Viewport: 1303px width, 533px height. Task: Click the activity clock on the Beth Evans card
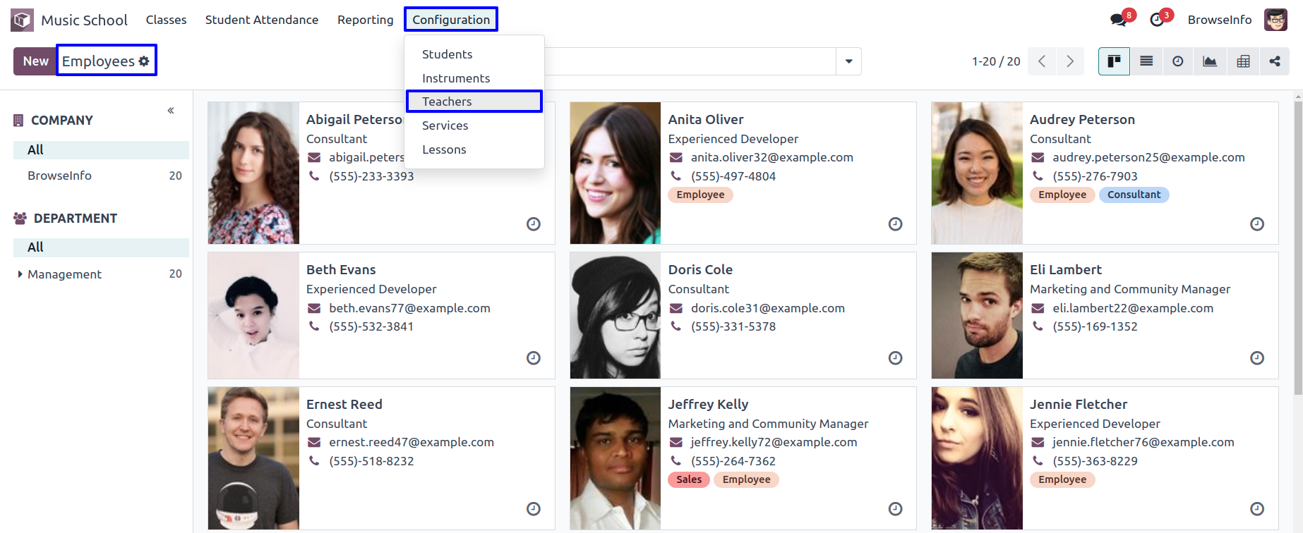[x=534, y=358]
